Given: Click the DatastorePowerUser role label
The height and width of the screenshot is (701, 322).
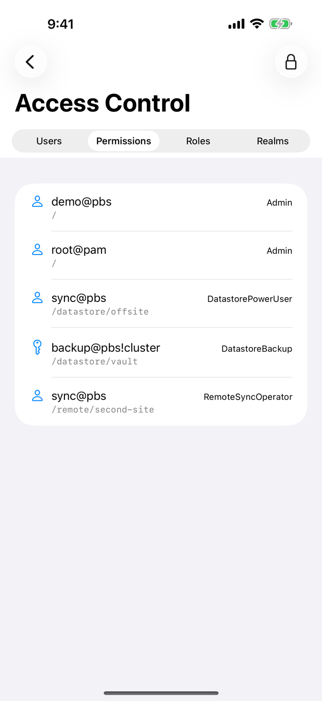Looking at the screenshot, I should point(250,299).
